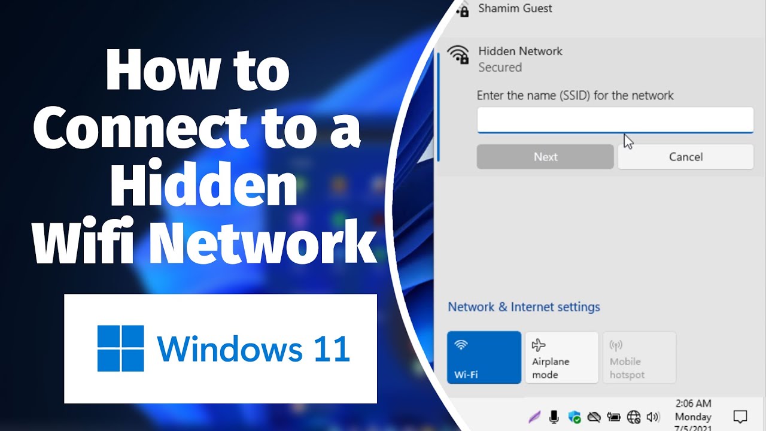Cancel the hidden network connection
This screenshot has width=766, height=431.
click(x=686, y=157)
